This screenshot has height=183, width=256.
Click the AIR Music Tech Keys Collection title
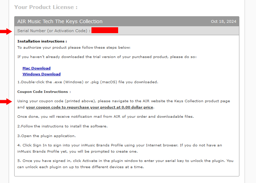coord(60,21)
